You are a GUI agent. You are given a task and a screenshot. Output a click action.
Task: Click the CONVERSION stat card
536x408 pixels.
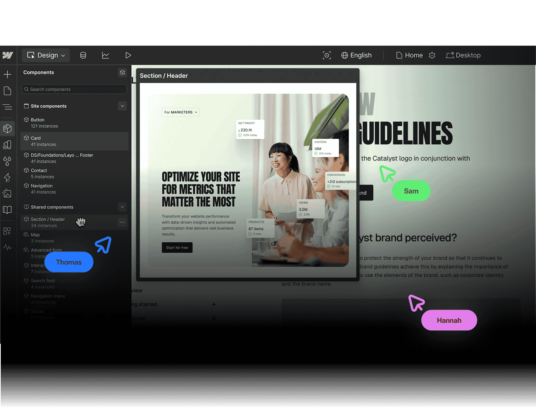341,181
